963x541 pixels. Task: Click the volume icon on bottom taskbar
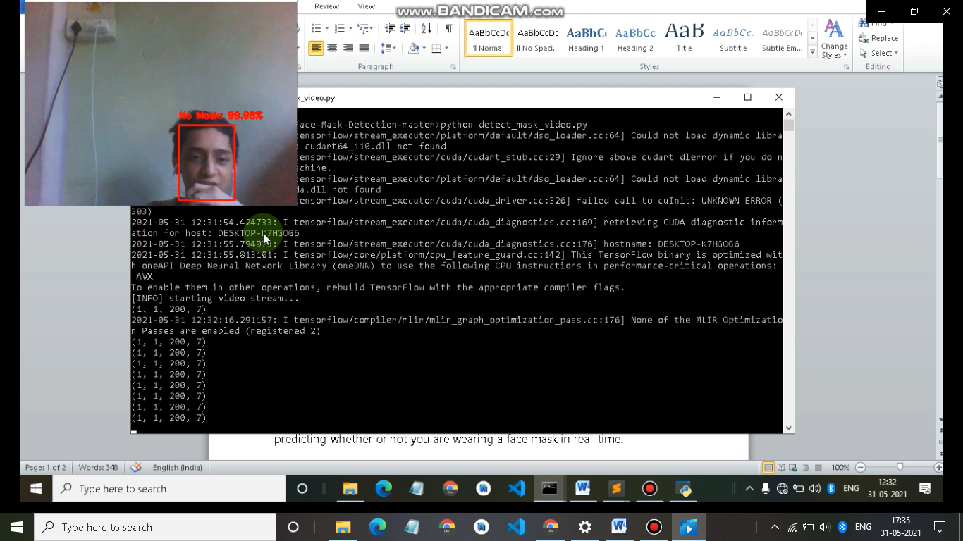[x=824, y=527]
